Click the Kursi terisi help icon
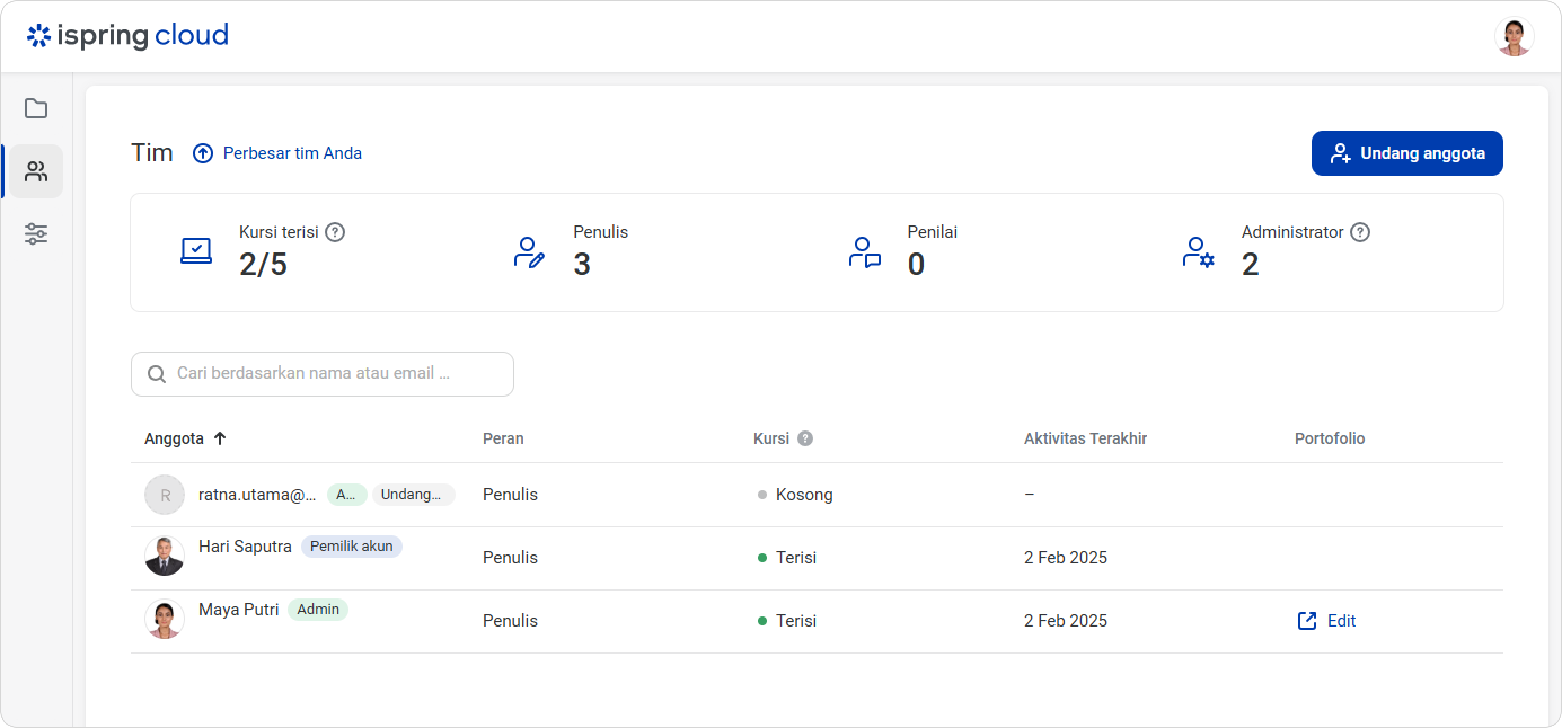This screenshot has height=728, width=1562. click(x=335, y=232)
